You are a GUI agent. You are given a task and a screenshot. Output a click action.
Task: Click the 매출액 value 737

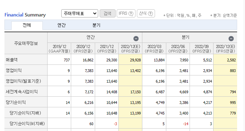coord(67,60)
